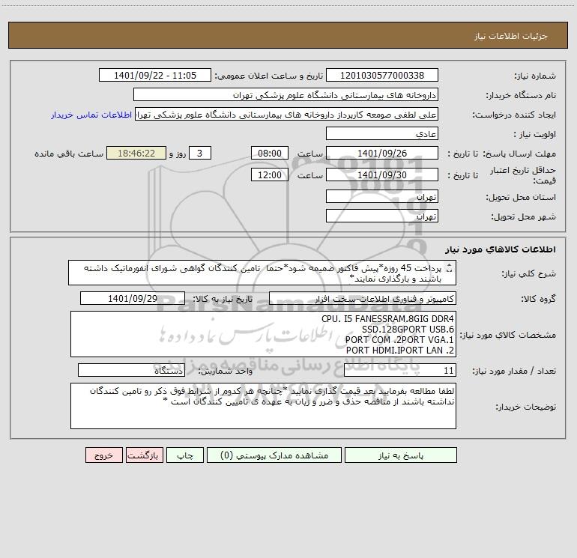Viewport: 577px width, 558px height.
Task: Click the شهر محل تحویل label
Action: point(524,216)
